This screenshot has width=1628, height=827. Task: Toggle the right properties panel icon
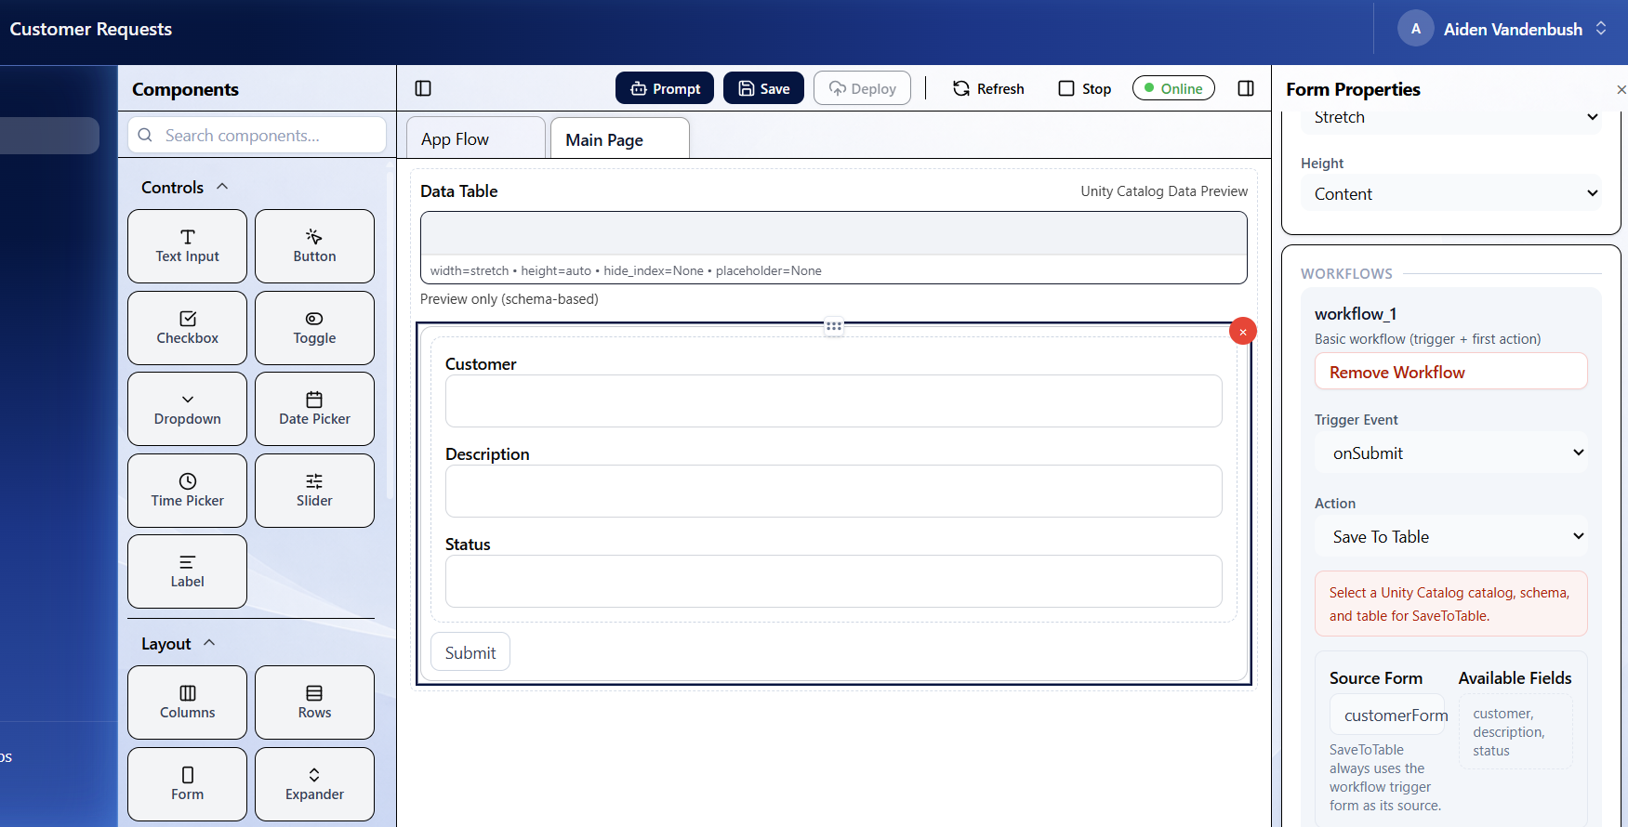point(1246,88)
